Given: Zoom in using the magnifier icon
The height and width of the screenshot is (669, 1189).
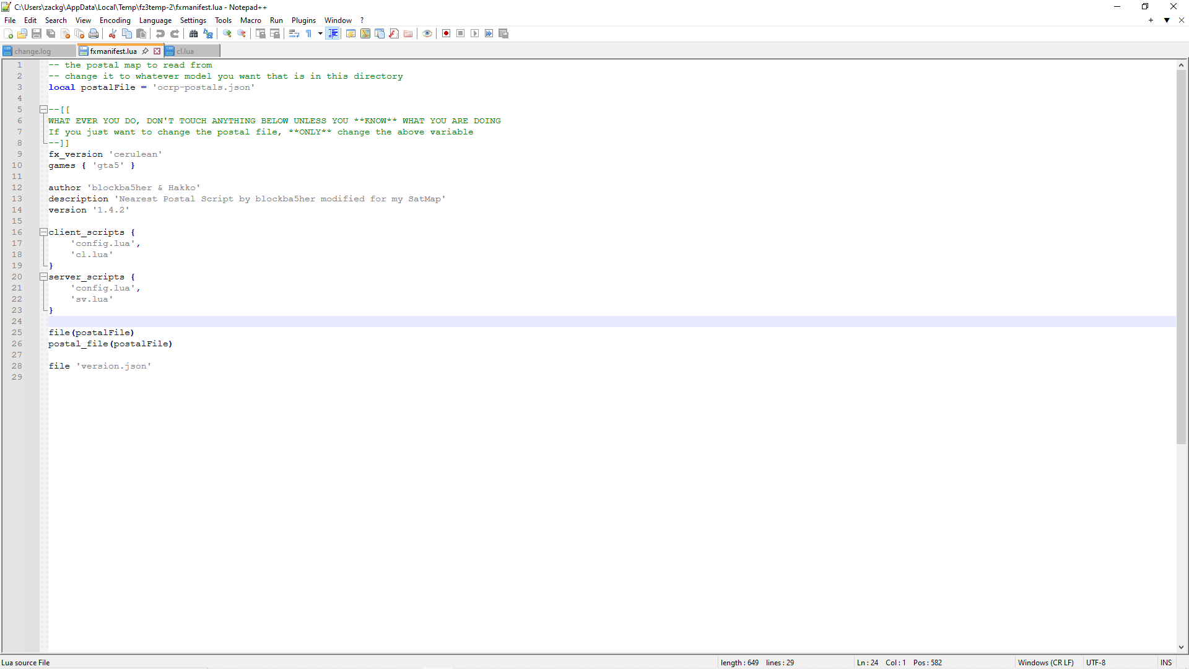Looking at the screenshot, I should point(227,33).
